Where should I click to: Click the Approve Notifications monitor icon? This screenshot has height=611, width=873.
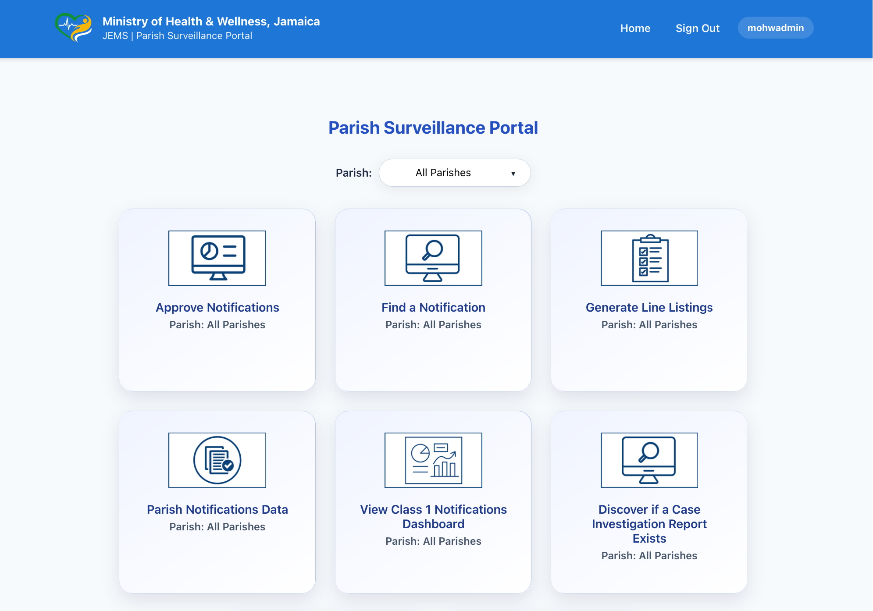(x=217, y=258)
